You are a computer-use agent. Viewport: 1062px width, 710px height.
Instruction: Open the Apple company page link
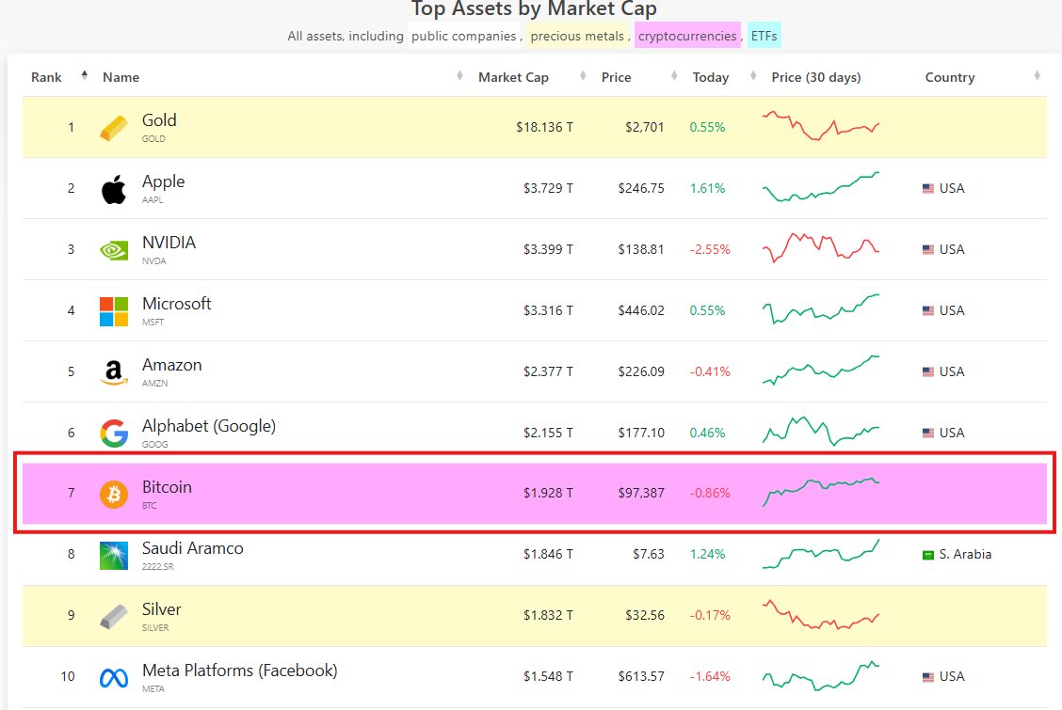tap(163, 181)
